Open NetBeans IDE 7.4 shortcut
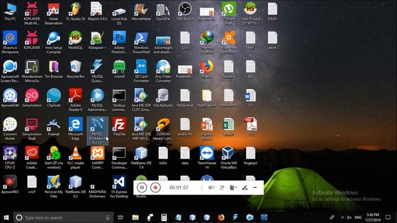 (141, 157)
